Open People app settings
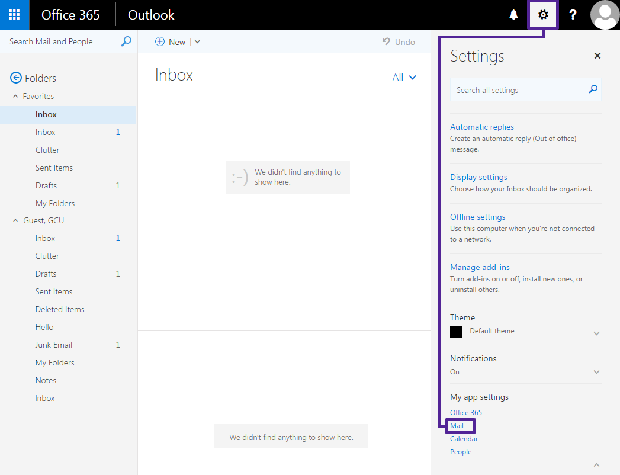 (x=461, y=452)
